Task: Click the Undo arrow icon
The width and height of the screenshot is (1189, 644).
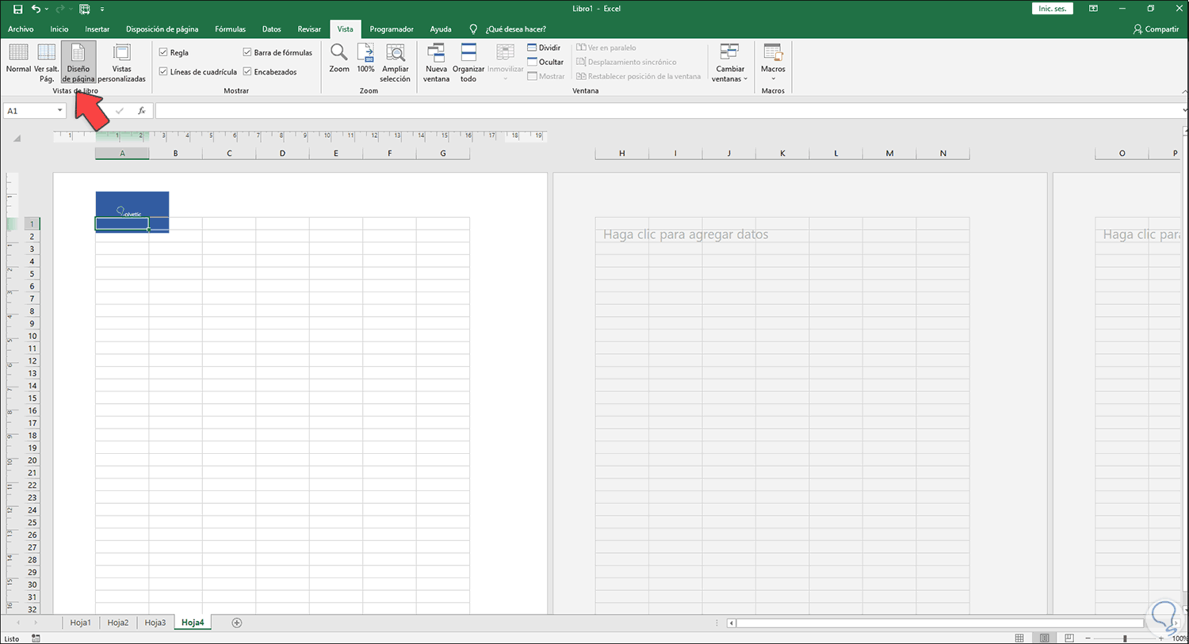Action: 36,9
